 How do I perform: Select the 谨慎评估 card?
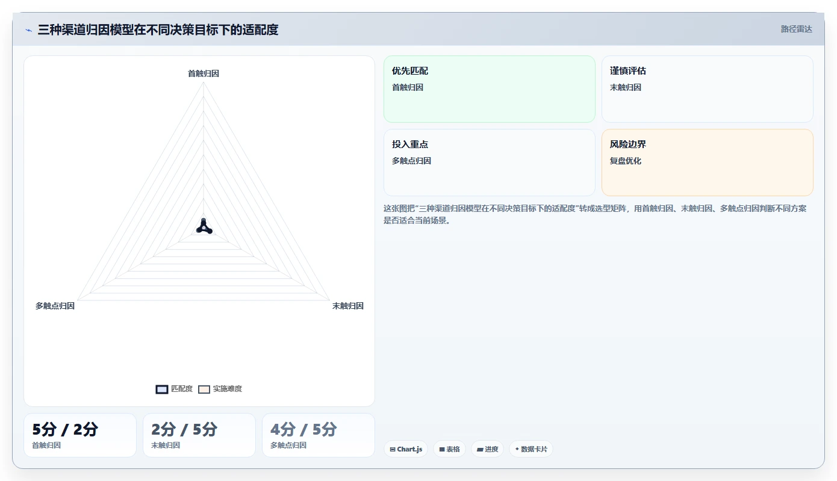708,89
